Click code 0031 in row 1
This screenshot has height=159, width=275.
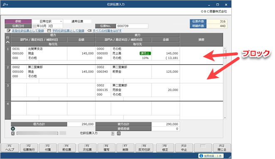click(16, 49)
